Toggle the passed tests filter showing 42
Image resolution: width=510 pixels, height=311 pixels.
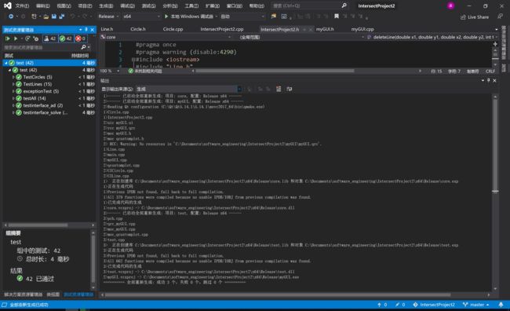[65, 38]
